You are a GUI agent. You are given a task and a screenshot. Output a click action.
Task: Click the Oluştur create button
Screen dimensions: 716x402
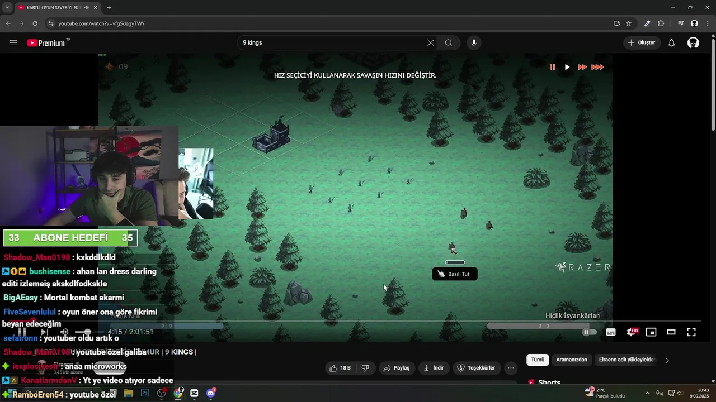click(x=642, y=43)
